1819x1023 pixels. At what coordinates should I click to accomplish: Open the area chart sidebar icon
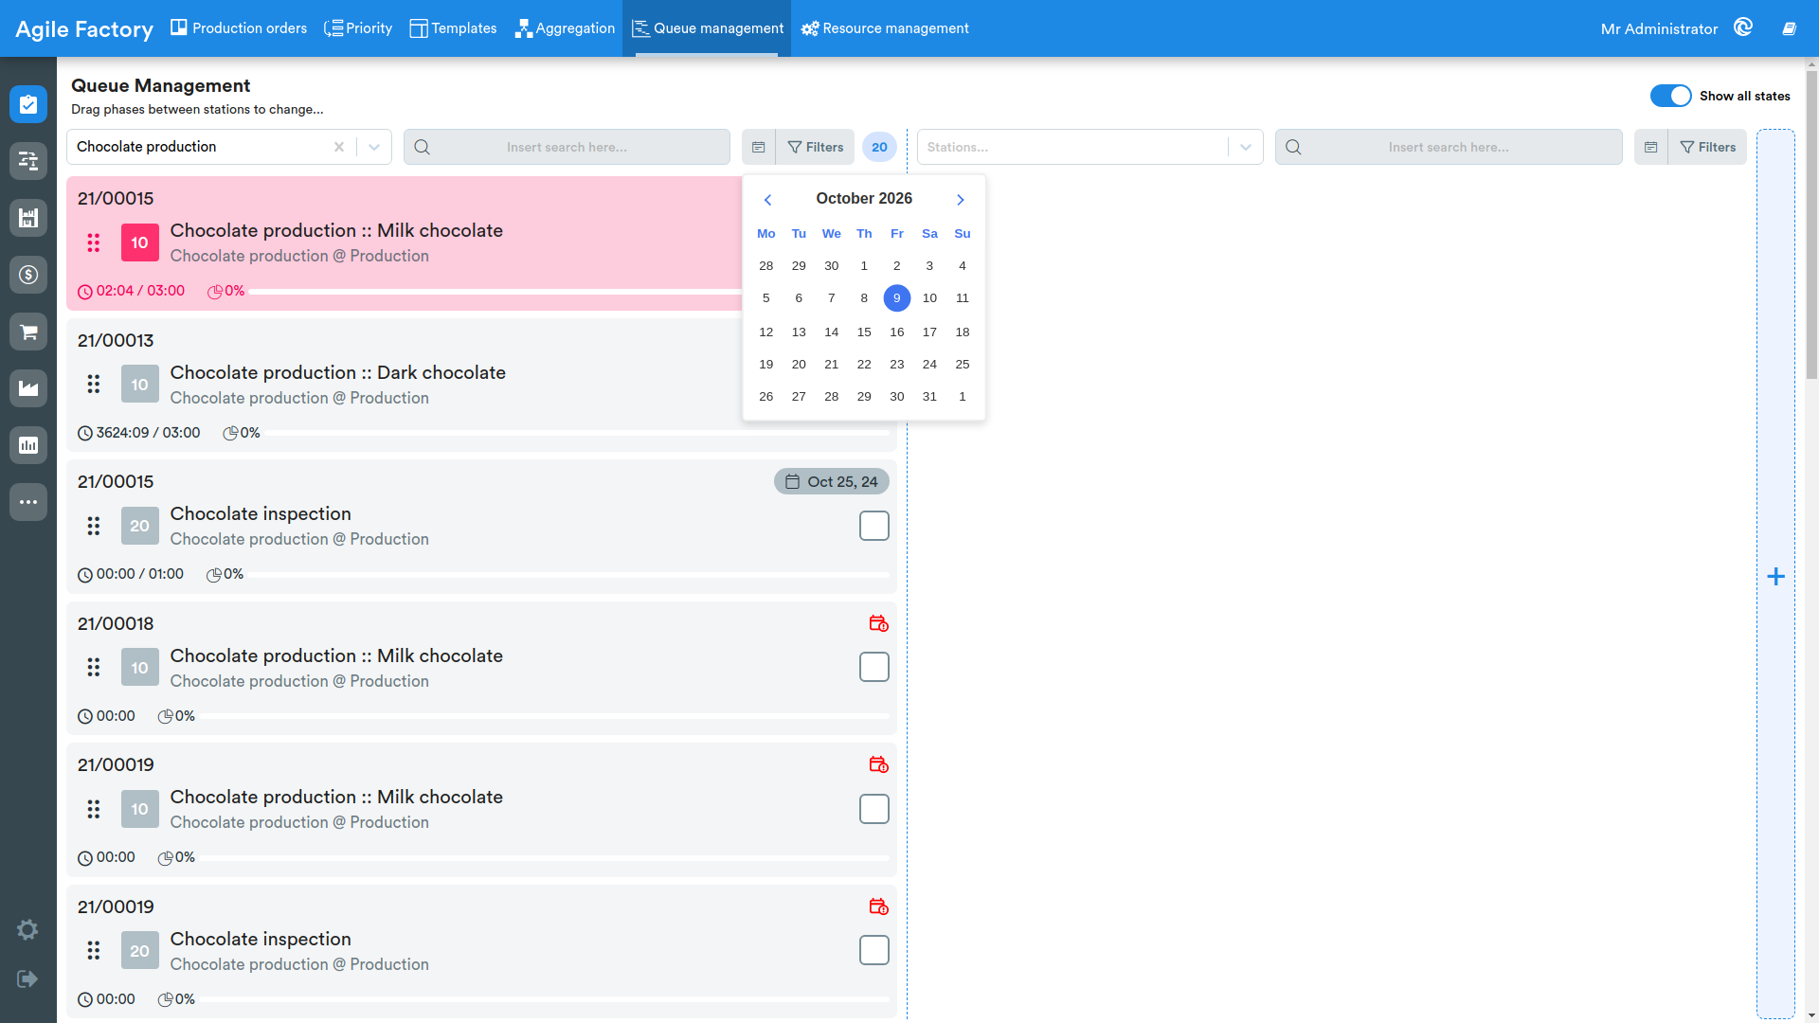pyautogui.click(x=28, y=388)
